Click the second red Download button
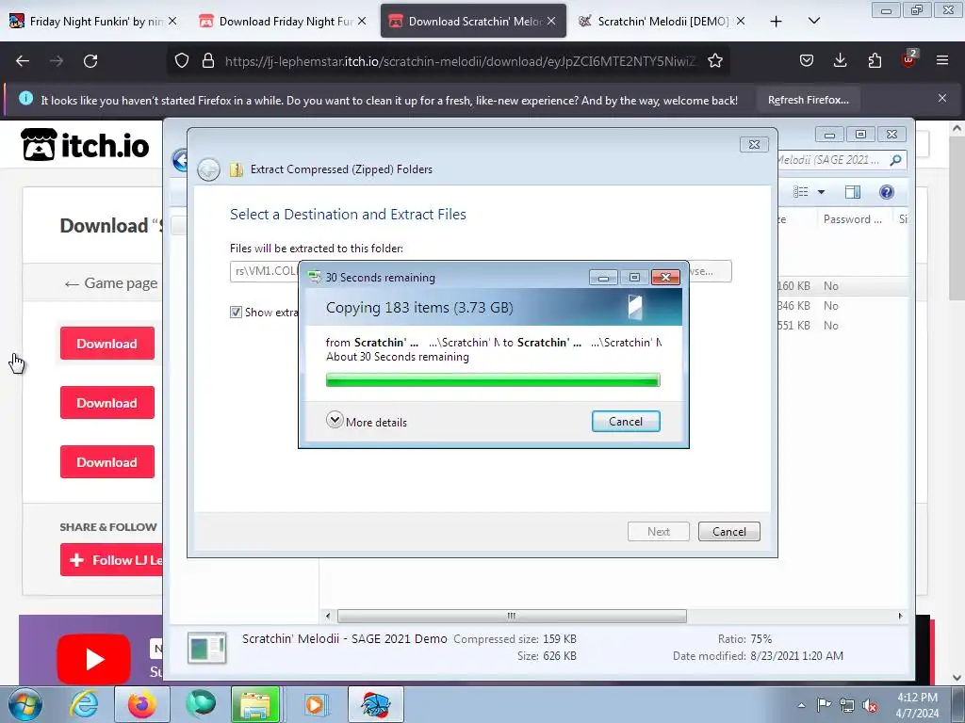965x723 pixels. 107,403
